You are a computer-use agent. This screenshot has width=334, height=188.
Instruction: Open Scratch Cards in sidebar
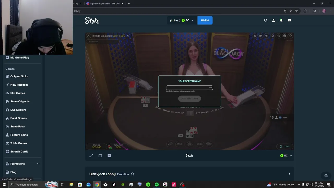[x=19, y=151]
